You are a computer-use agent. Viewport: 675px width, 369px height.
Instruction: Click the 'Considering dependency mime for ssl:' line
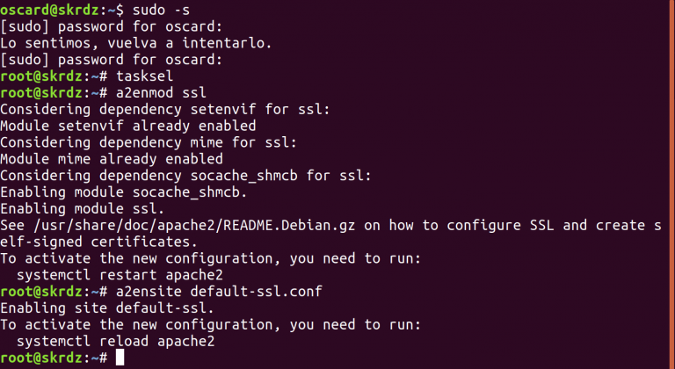pyautogui.click(x=149, y=142)
